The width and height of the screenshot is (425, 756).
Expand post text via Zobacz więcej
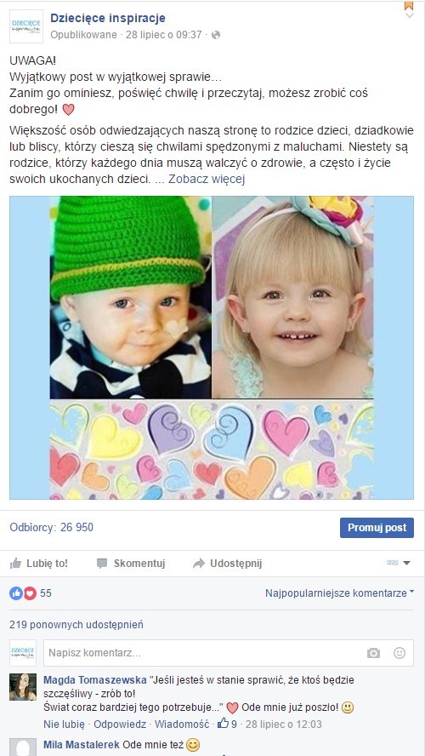point(207,180)
